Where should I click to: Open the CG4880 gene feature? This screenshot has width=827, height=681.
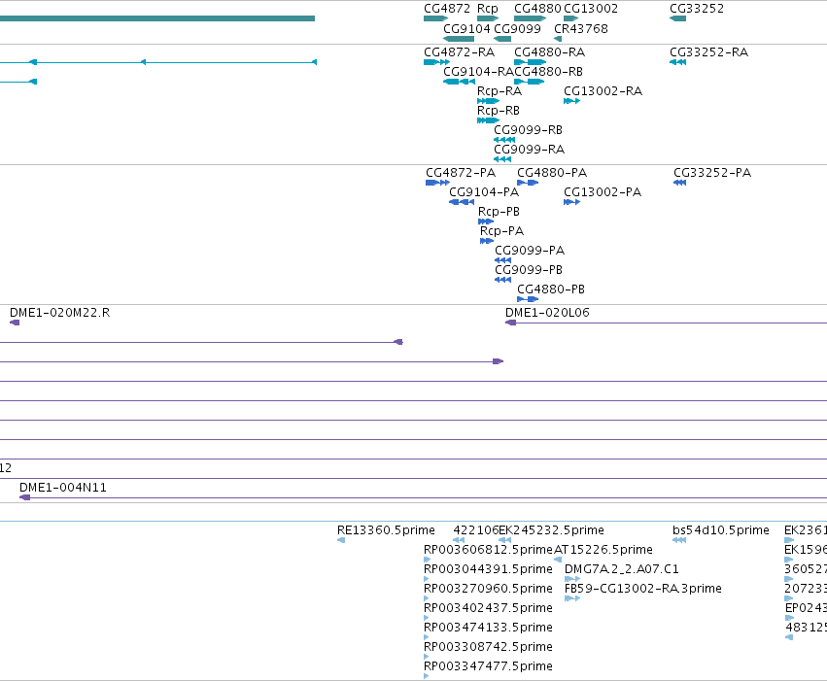point(530,18)
